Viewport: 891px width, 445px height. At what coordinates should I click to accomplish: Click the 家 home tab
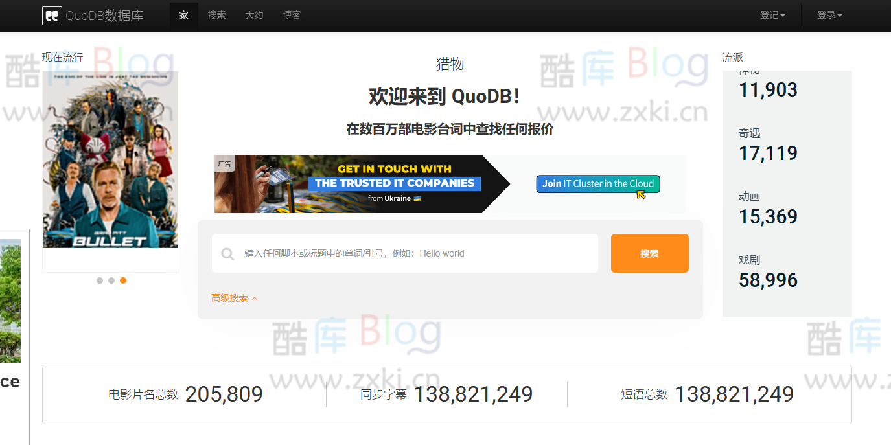pos(183,16)
